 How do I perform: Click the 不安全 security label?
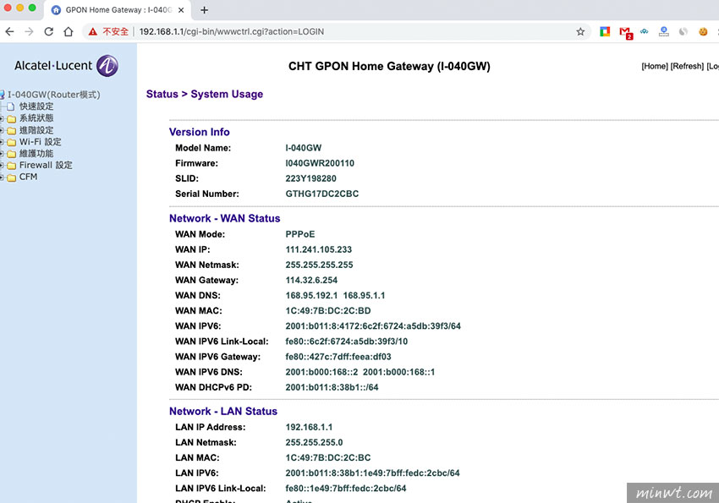click(x=115, y=31)
